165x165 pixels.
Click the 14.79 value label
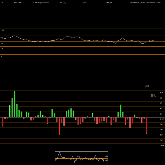click(x=153, y=97)
